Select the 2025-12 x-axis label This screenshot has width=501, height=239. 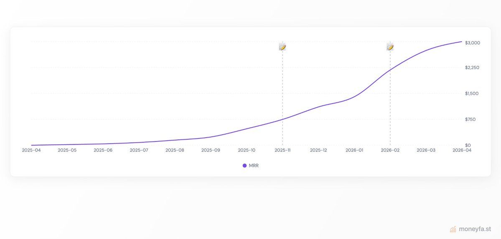coord(318,150)
